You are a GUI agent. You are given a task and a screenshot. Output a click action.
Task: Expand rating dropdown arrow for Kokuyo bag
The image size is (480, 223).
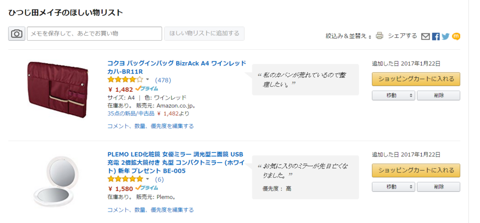(x=147, y=80)
